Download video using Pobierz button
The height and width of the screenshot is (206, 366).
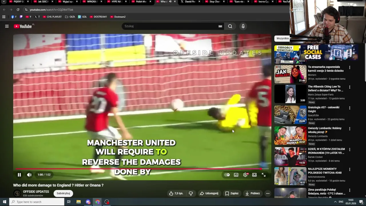click(x=252, y=193)
